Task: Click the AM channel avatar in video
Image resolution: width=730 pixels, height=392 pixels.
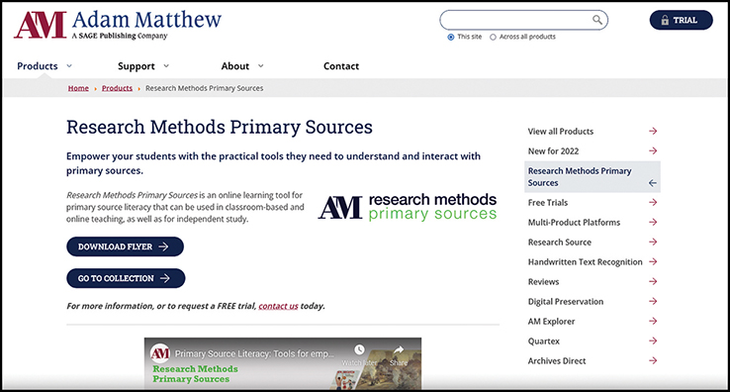Action: (160, 353)
